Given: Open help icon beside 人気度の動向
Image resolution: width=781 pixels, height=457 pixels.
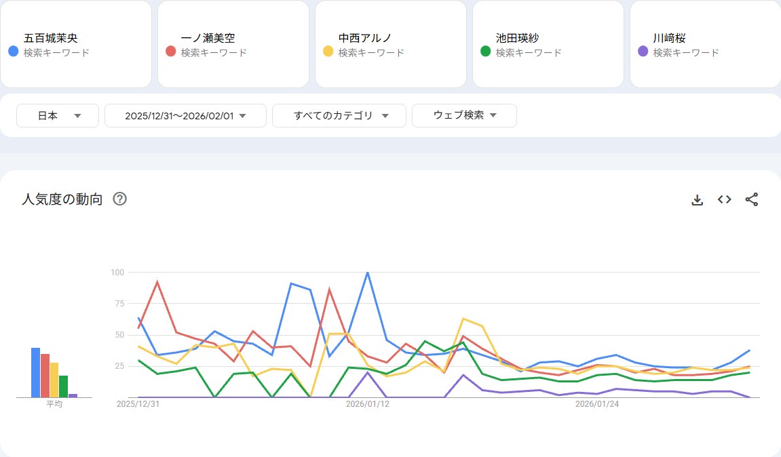Looking at the screenshot, I should tap(120, 199).
